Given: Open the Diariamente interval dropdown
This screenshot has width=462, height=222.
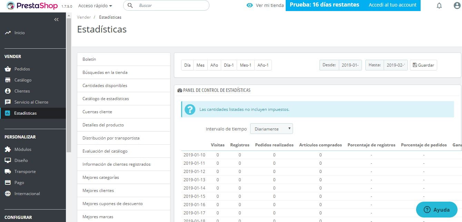Looking at the screenshot, I should click(271, 128).
